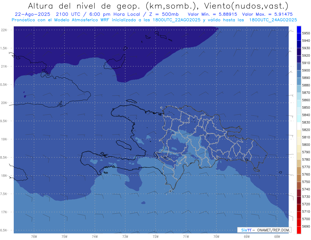This screenshot has width=311, height=240.
Task: Click the 17N latitude axis label
Action: pyautogui.click(x=4, y=212)
